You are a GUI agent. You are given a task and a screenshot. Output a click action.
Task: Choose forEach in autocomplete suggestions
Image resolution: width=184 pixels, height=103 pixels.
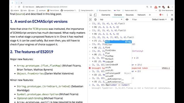(x=118, y=59)
